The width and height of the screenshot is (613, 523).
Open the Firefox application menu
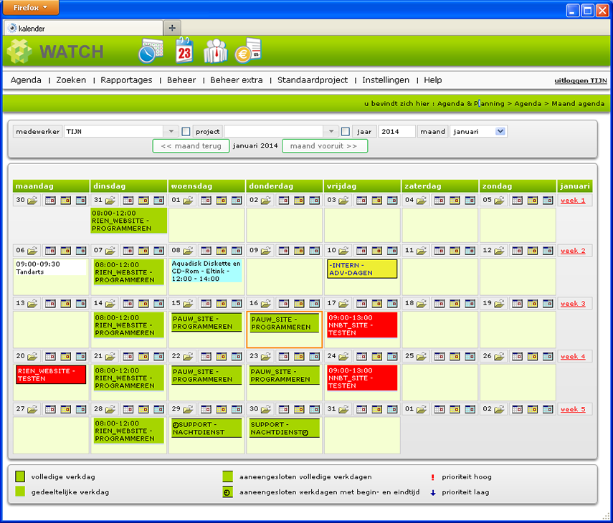point(31,7)
